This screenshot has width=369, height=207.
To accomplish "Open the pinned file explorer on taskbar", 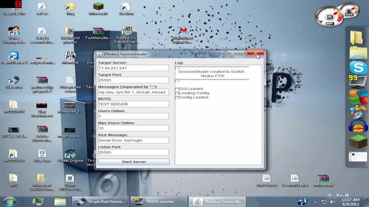I will pos(60,202).
